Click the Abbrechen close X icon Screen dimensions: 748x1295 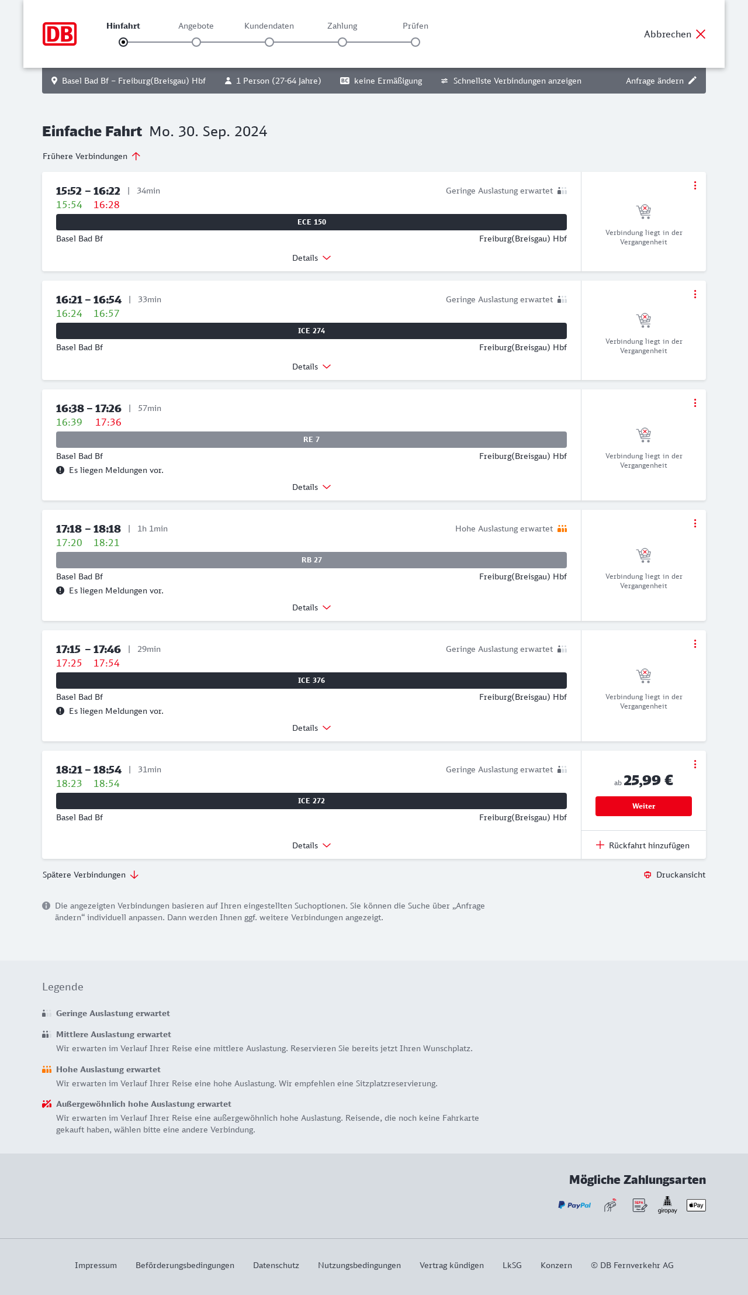click(x=701, y=34)
